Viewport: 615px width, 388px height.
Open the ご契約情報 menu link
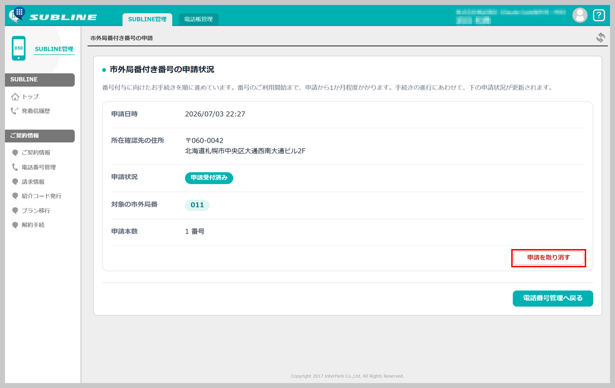click(36, 153)
